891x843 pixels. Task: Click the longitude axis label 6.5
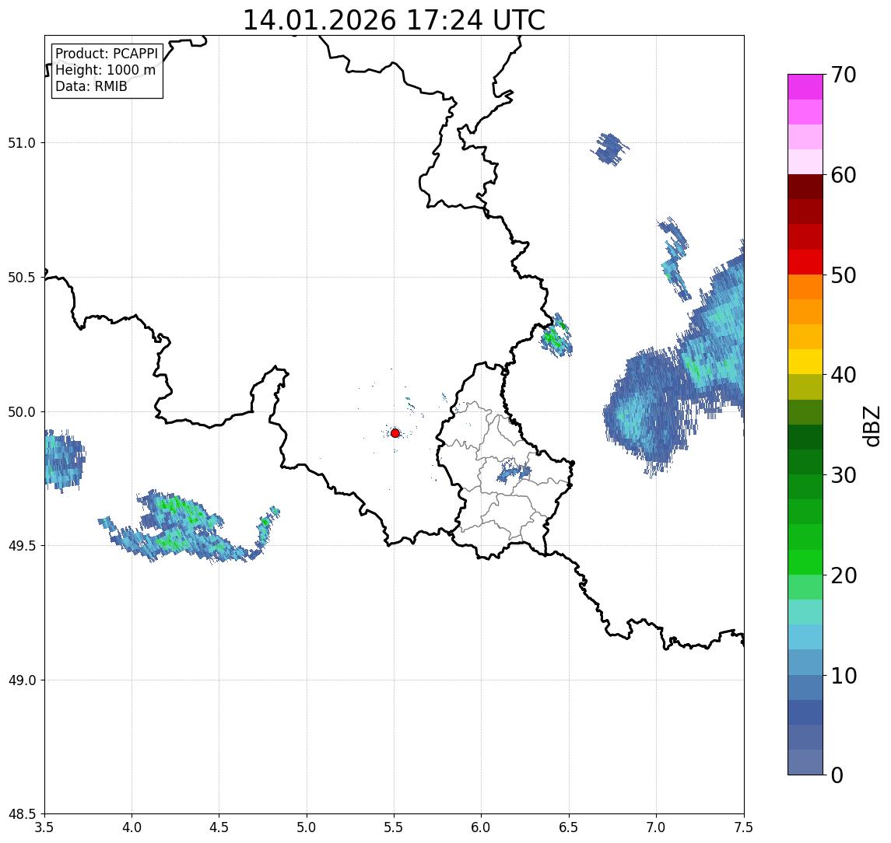tap(569, 827)
